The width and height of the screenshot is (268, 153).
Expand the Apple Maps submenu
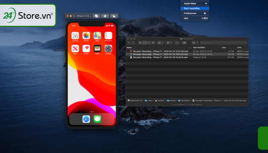click(195, 3)
